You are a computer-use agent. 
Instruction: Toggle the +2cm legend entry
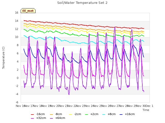pyautogui.click(x=92, y=114)
